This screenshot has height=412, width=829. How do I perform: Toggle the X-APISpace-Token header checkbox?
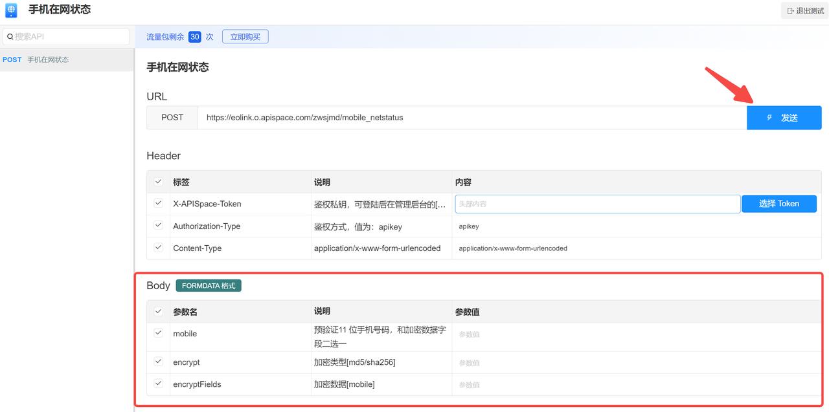pos(157,203)
